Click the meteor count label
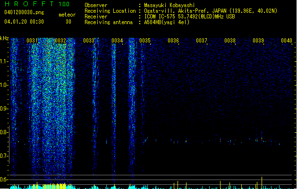Image resolution: width=297 pixels, height=189 pixels. (67, 15)
